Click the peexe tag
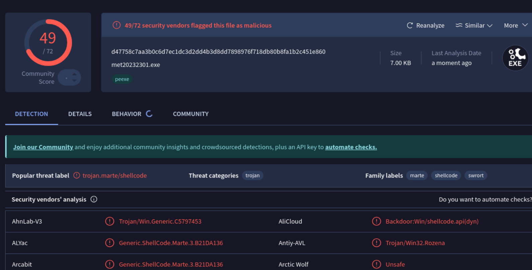 pos(122,79)
